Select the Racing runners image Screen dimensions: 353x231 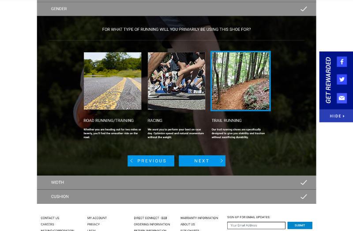(176, 81)
